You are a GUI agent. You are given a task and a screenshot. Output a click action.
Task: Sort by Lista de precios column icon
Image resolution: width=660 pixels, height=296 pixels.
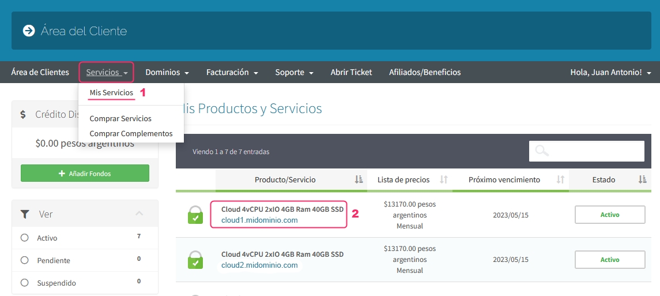(444, 180)
